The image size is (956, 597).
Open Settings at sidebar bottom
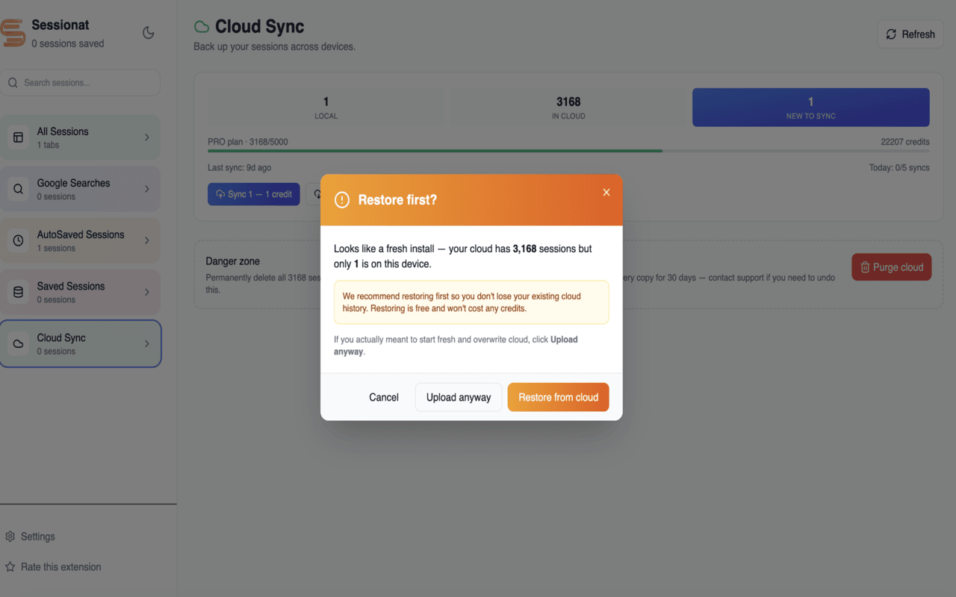[30, 537]
